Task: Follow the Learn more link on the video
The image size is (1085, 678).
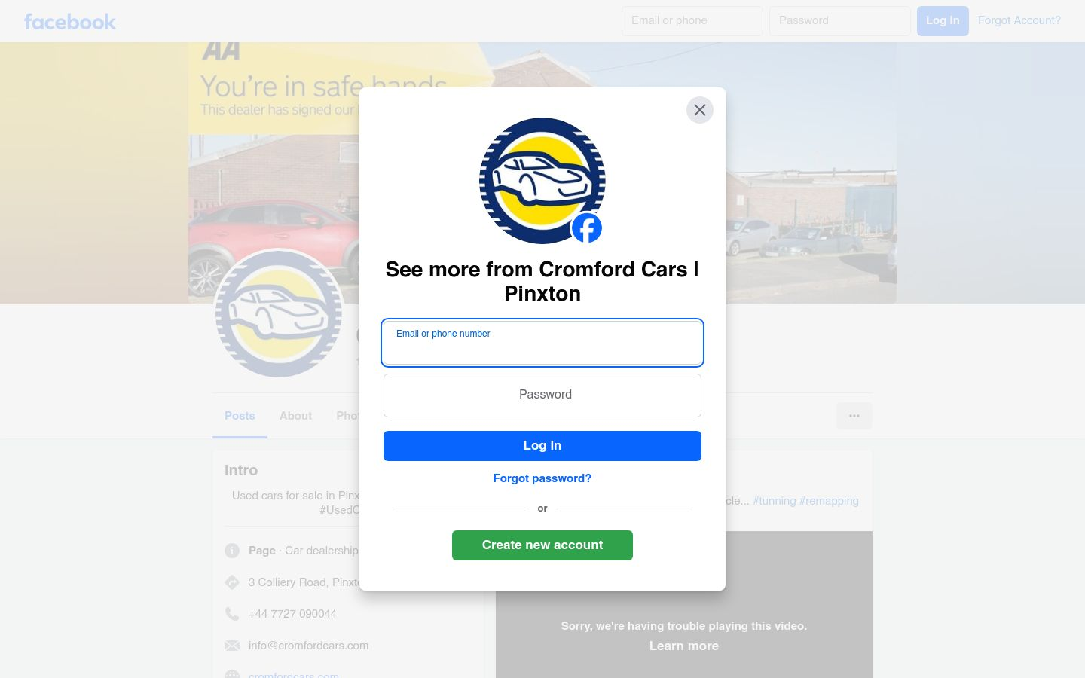Action: coord(684,646)
